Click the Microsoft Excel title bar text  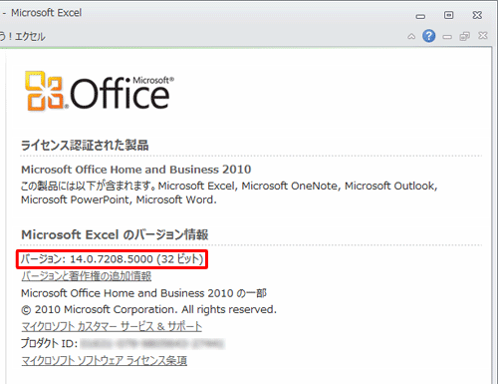46,13
